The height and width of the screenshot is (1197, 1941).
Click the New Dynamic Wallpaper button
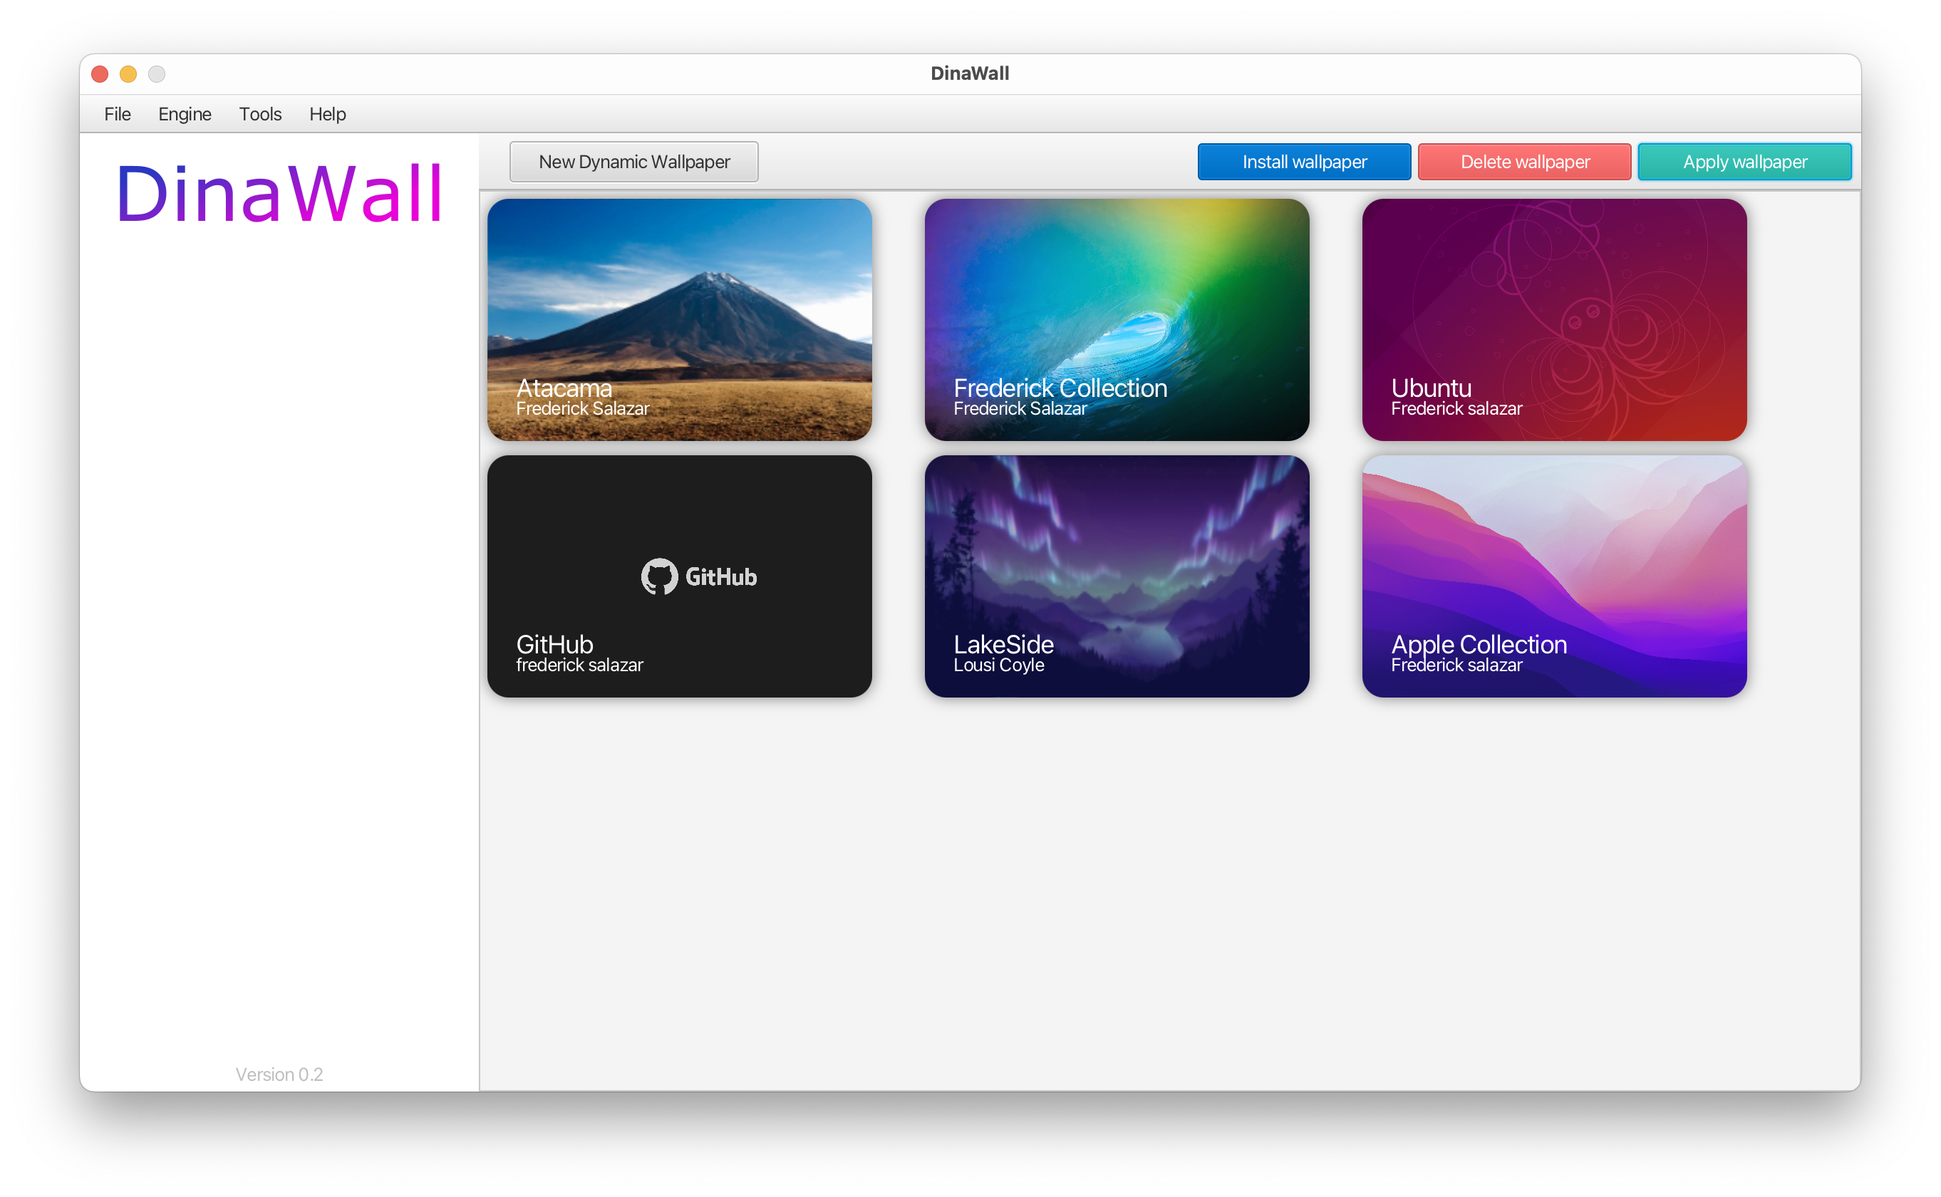[634, 162]
